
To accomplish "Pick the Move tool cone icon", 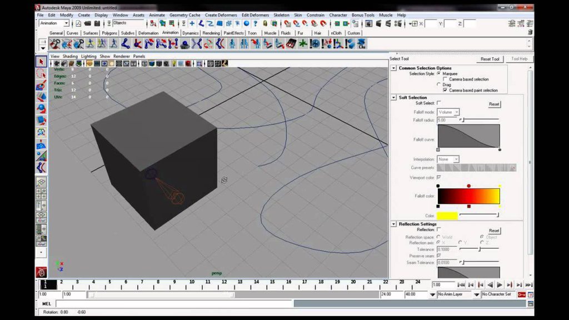I will (x=41, y=97).
